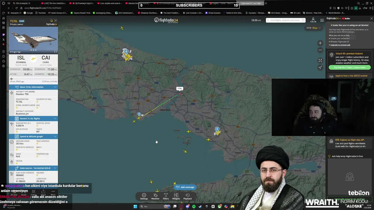The image size is (374, 210).
Task: Open the Widgets tool
Action: click(x=176, y=196)
